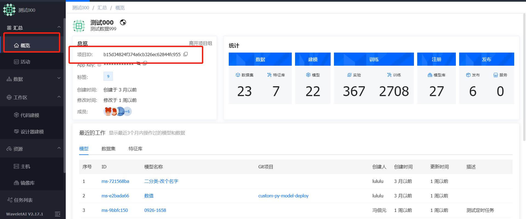Open model ms-721568ba
The image size is (526, 219).
click(115, 181)
